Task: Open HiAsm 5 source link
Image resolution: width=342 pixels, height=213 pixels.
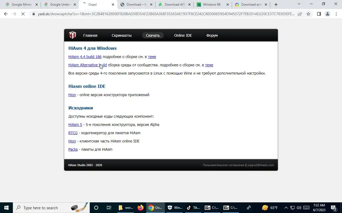Action: pyautogui.click(x=75, y=125)
